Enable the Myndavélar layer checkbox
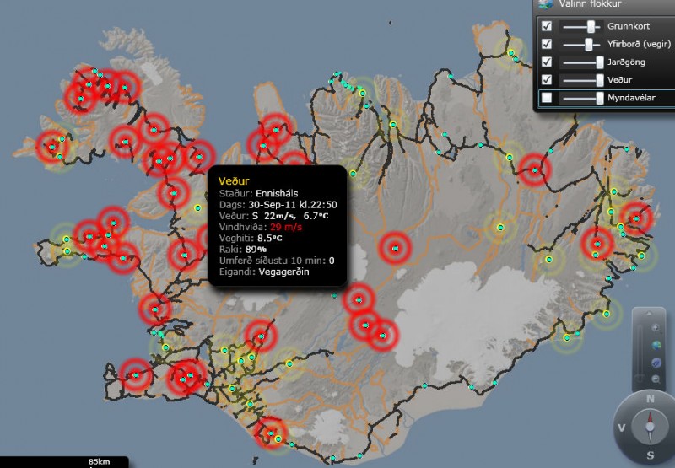 547,99
